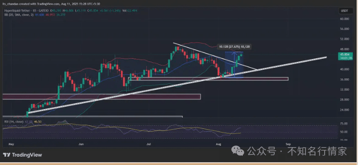The image size is (358, 165).
Task: Select the demand zone rectangle near 29.000
Action: click(102, 97)
